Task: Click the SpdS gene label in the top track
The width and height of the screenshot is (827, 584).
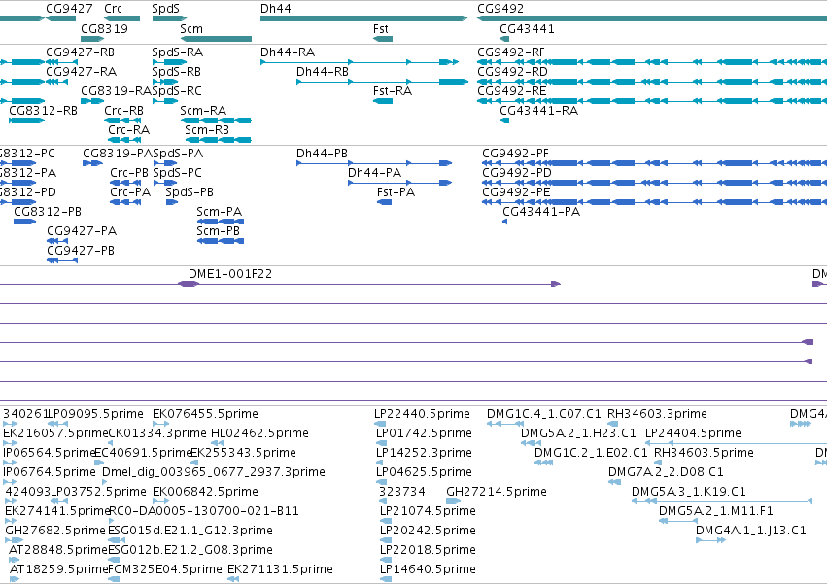Action: point(165,9)
